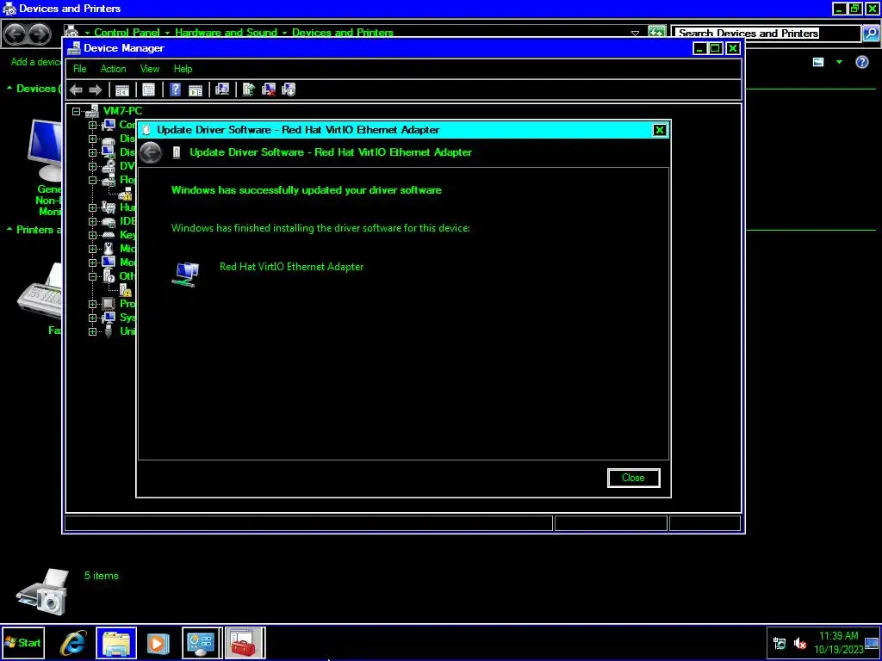Click the Disable device toolbar icon

click(289, 90)
